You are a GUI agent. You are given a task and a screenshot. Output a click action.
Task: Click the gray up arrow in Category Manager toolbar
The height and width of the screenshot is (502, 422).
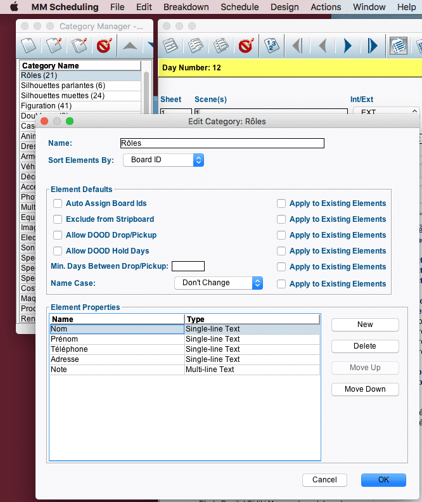tap(129, 46)
